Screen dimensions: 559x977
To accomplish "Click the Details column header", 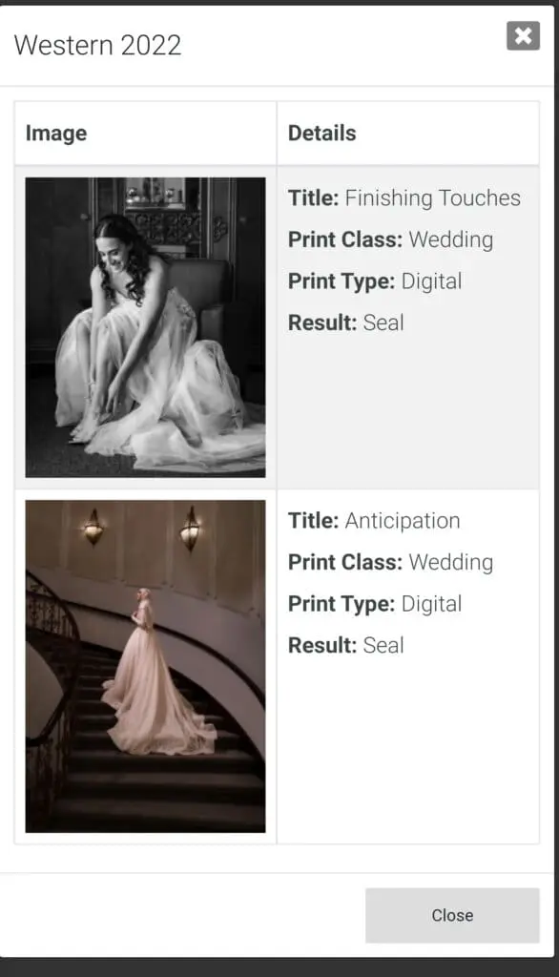I will point(321,133).
